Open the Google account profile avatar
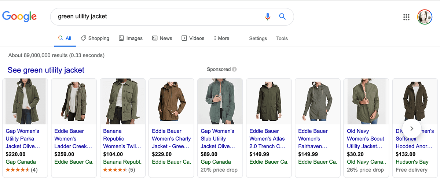Viewport: 440px width, 182px height. pyautogui.click(x=425, y=17)
